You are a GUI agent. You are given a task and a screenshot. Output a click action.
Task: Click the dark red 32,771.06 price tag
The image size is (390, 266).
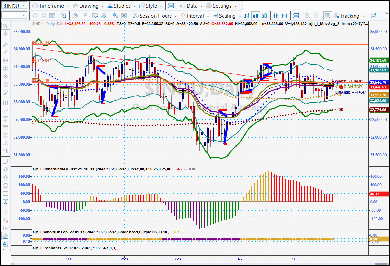pos(378,110)
